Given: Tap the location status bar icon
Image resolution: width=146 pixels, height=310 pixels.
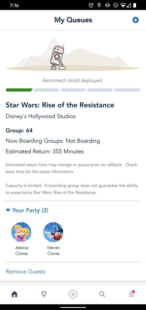Looking at the screenshot, I should tap(99, 5).
